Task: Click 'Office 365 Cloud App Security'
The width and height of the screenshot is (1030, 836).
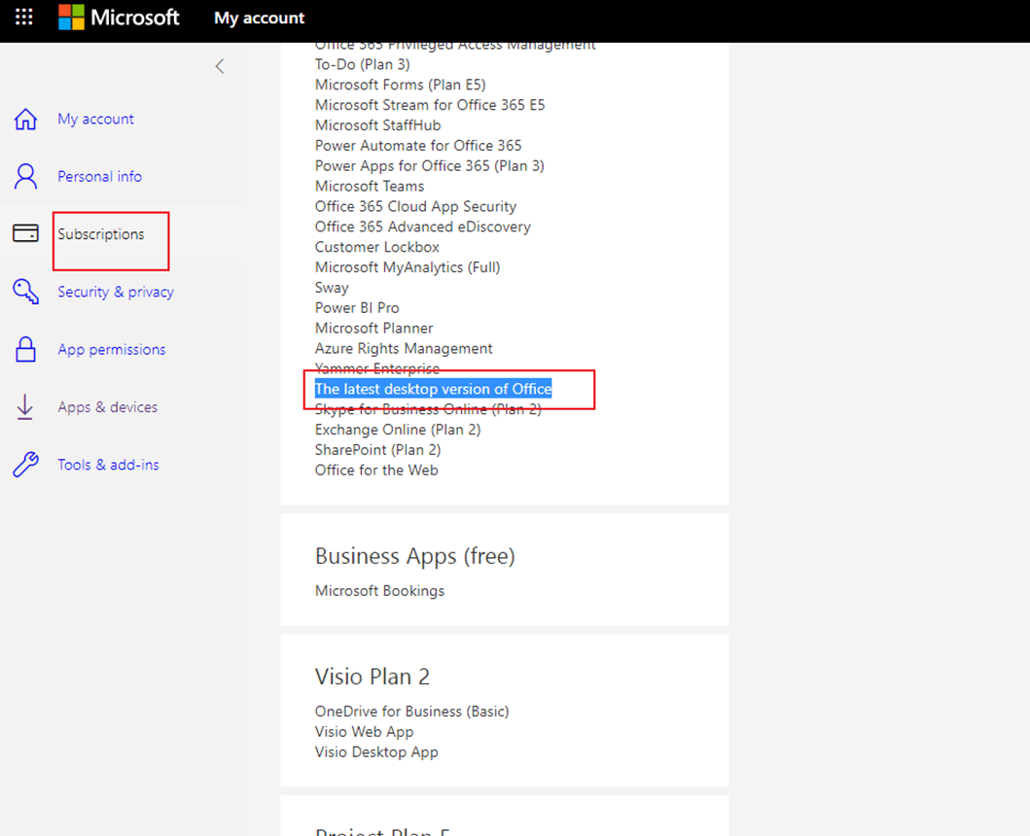Action: (416, 207)
